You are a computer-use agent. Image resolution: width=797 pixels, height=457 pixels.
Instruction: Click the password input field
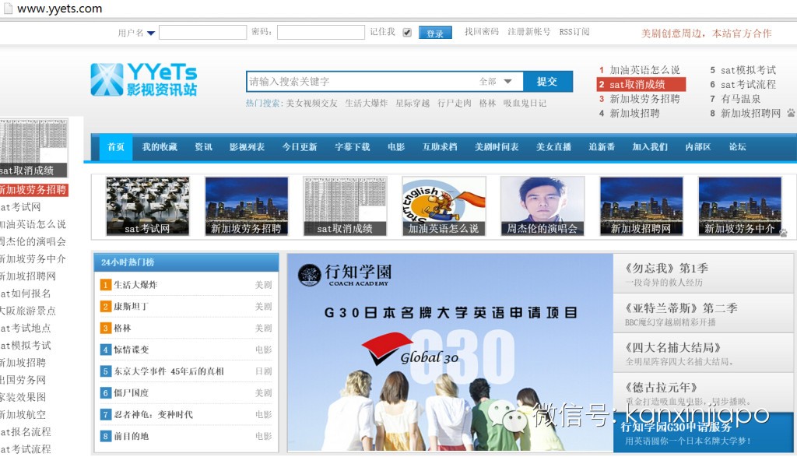pyautogui.click(x=321, y=33)
